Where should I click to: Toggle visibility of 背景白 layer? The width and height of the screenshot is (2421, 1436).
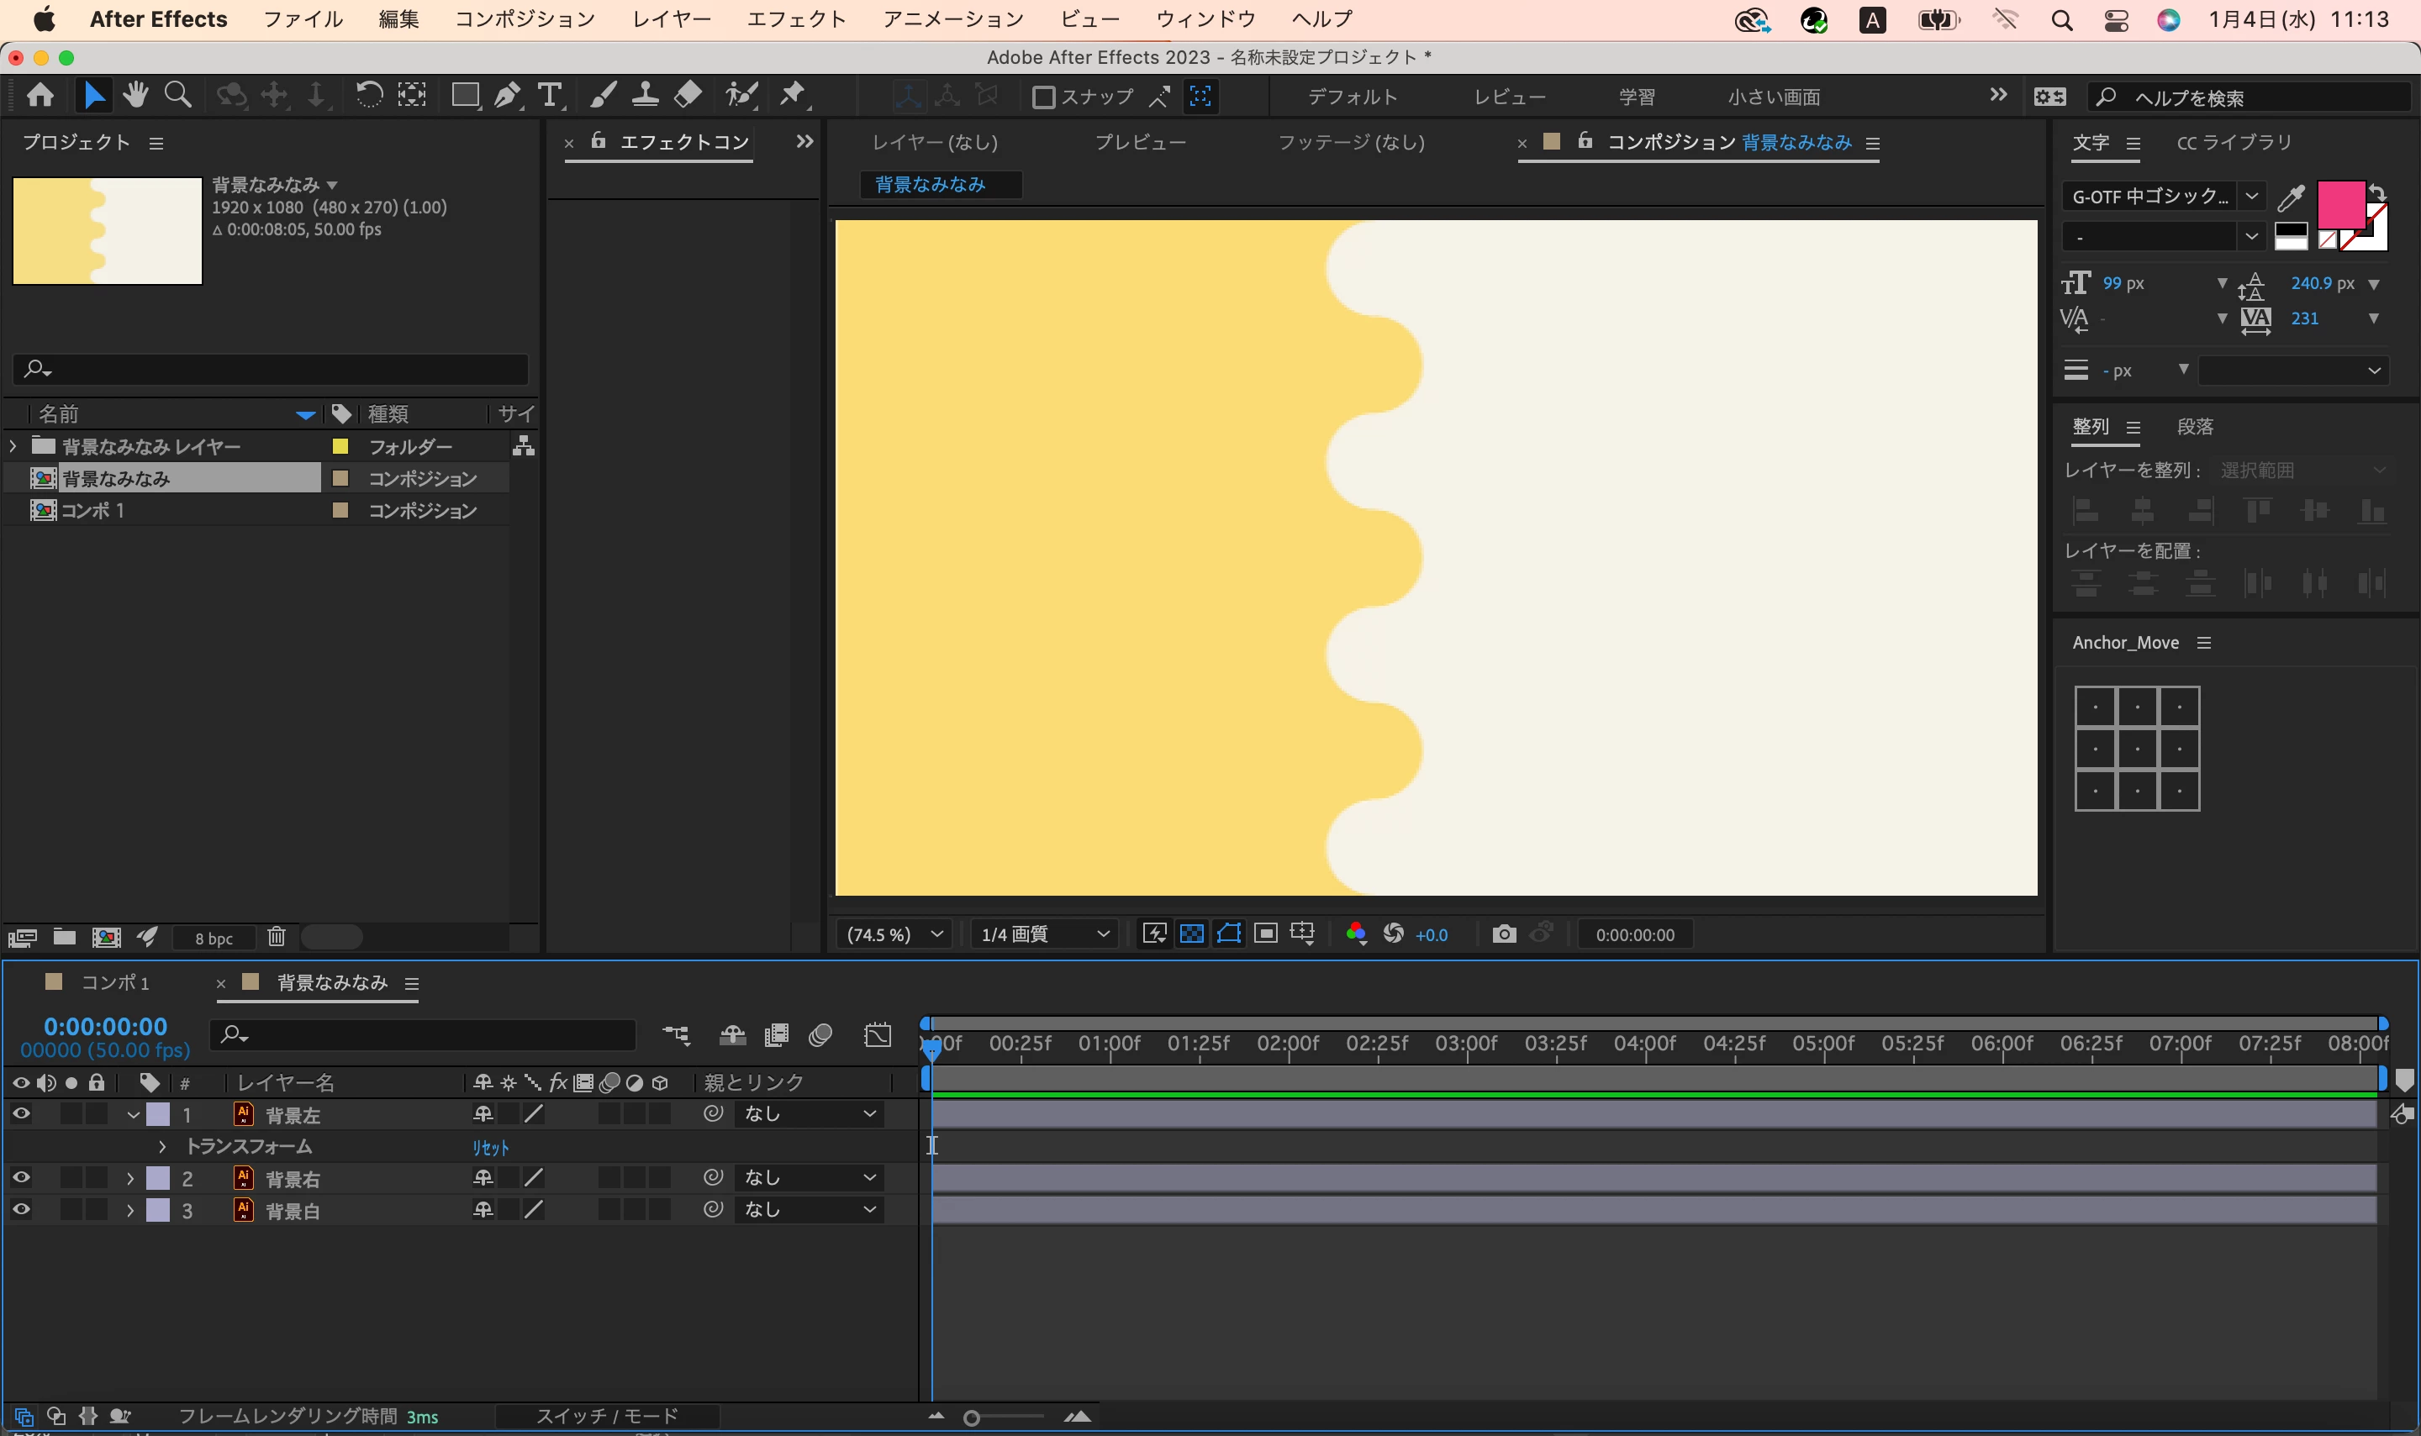click(x=20, y=1210)
